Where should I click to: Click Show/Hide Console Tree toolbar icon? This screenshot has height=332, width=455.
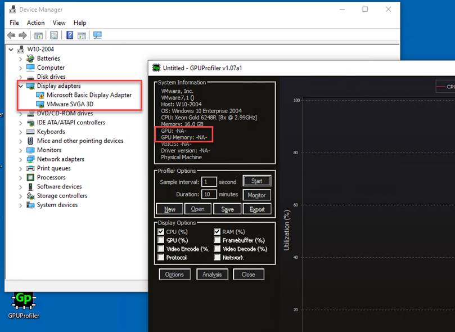(x=38, y=35)
